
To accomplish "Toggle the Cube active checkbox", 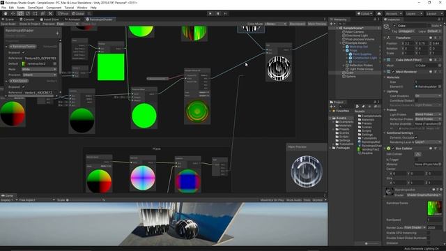I will coord(394,26).
